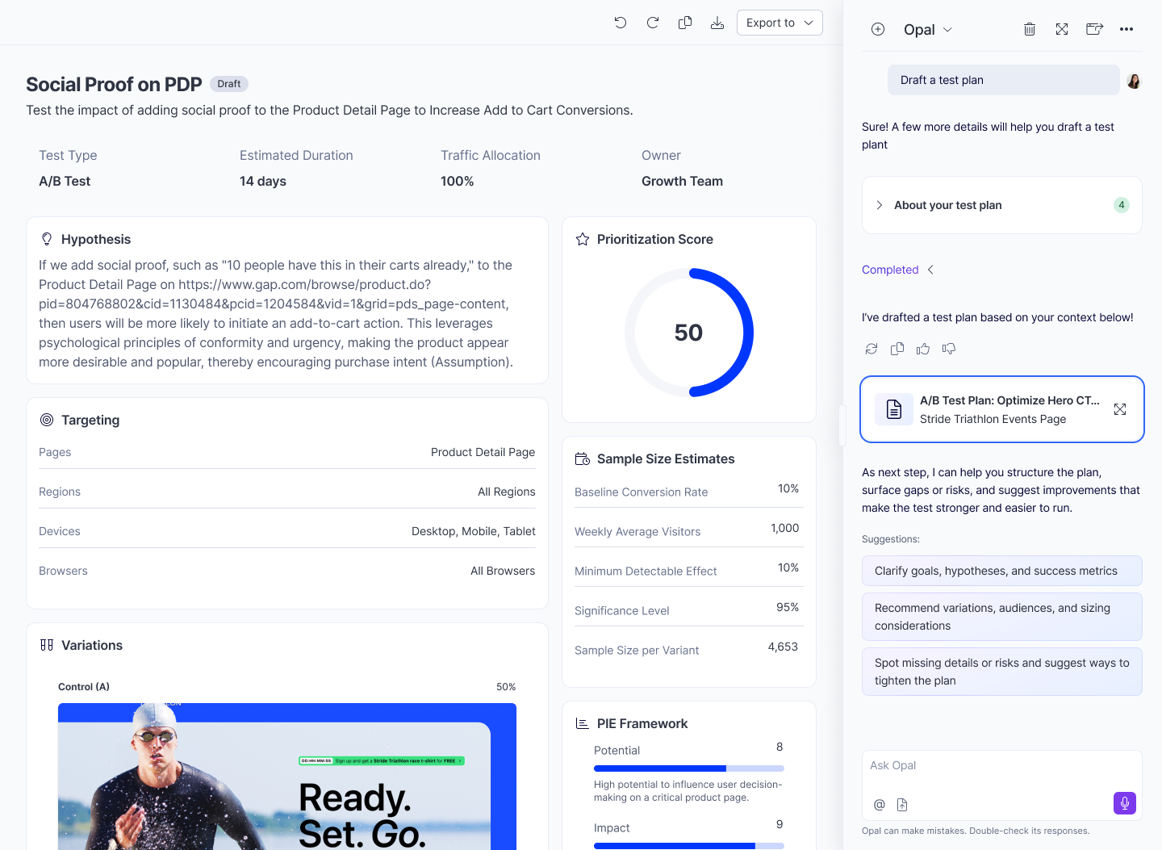1162x850 pixels.
Task: Download the test document
Action: (717, 23)
